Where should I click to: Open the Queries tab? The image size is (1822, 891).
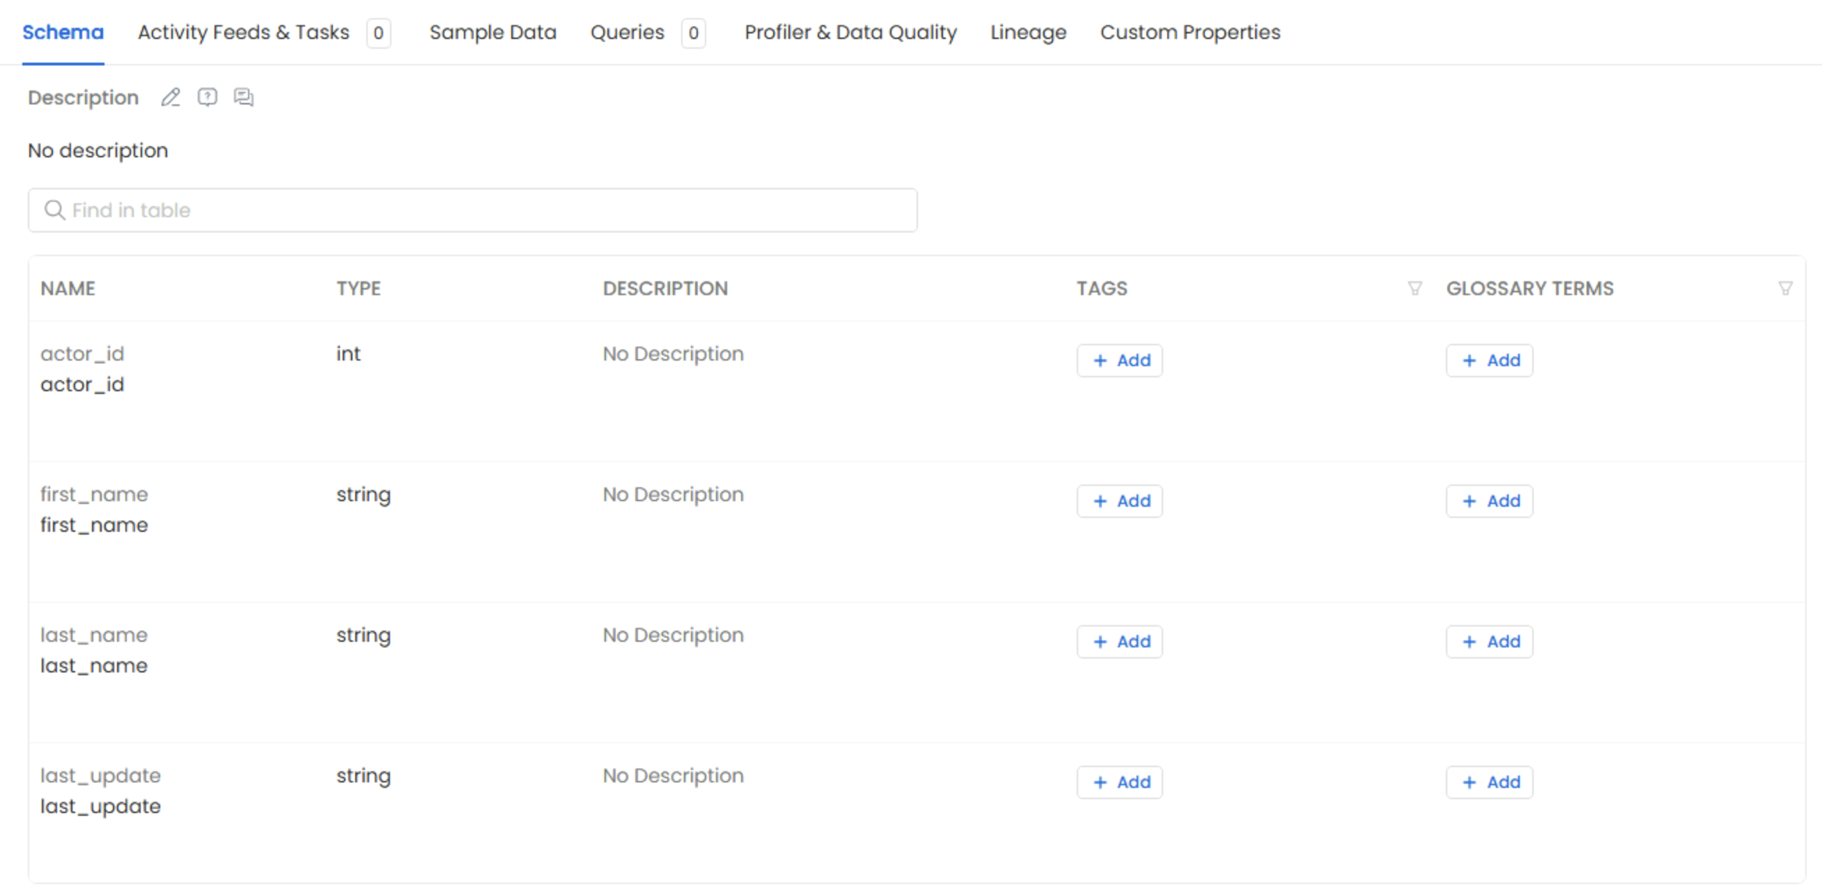[x=628, y=33]
